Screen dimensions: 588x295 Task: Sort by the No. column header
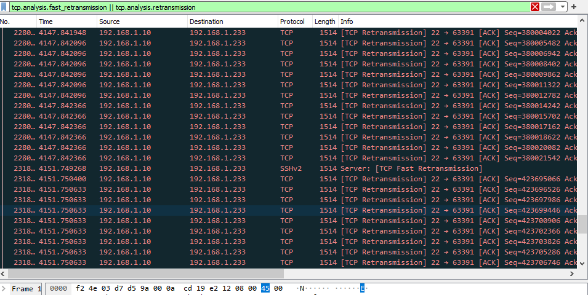coord(18,22)
